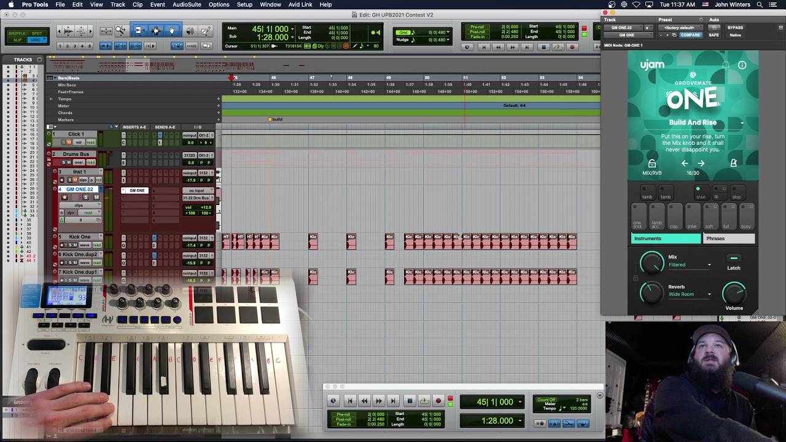This screenshot has width=786, height=442.
Task: Click fast forward in floating transport
Action: (x=379, y=401)
